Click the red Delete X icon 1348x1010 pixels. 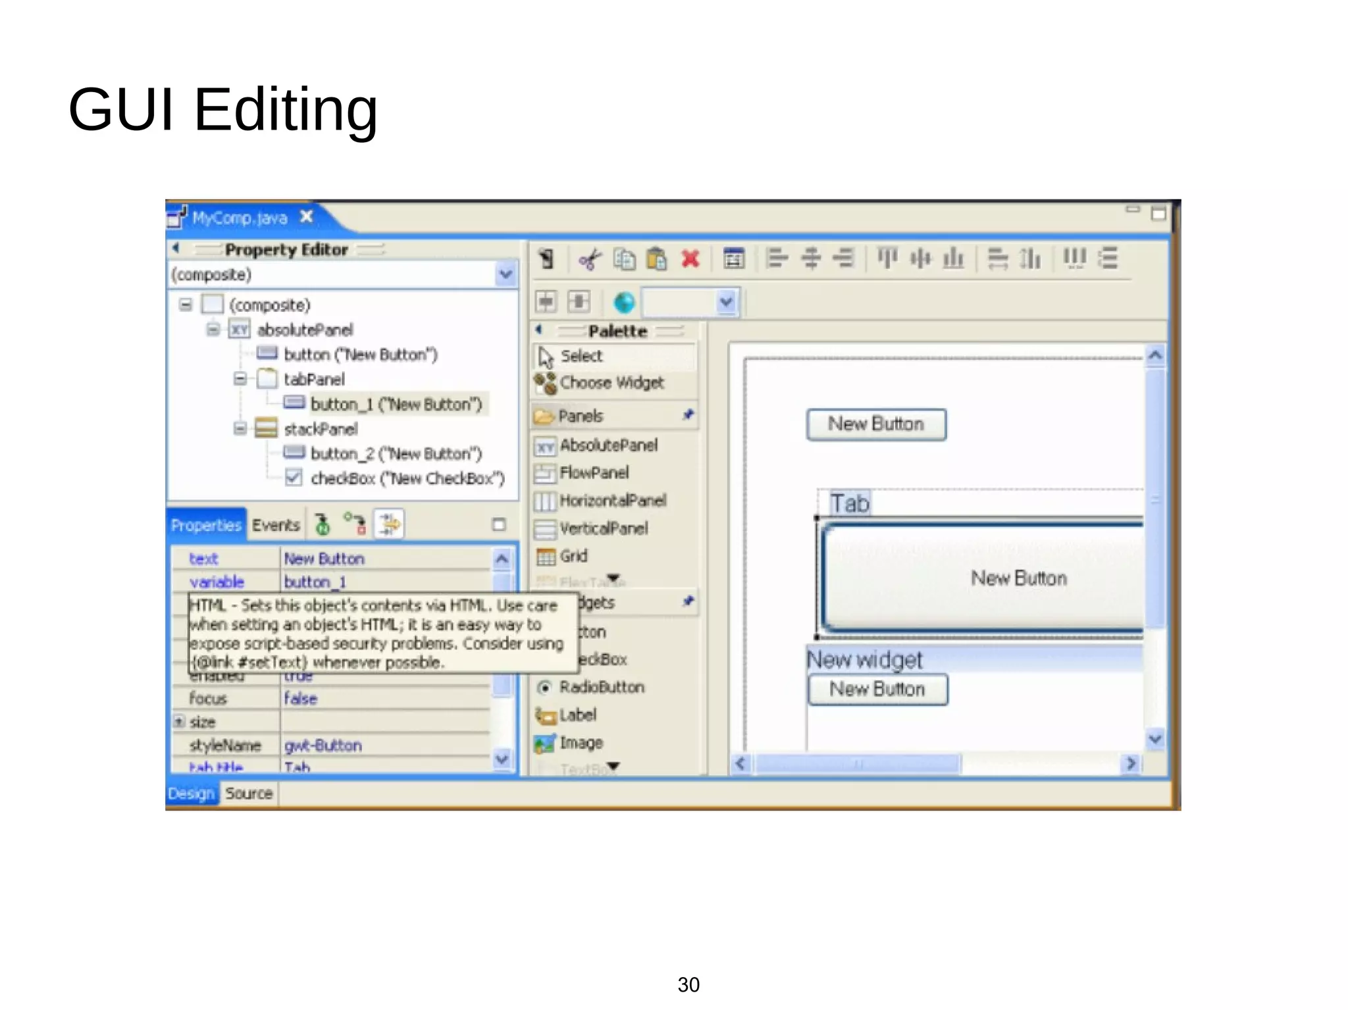click(690, 259)
